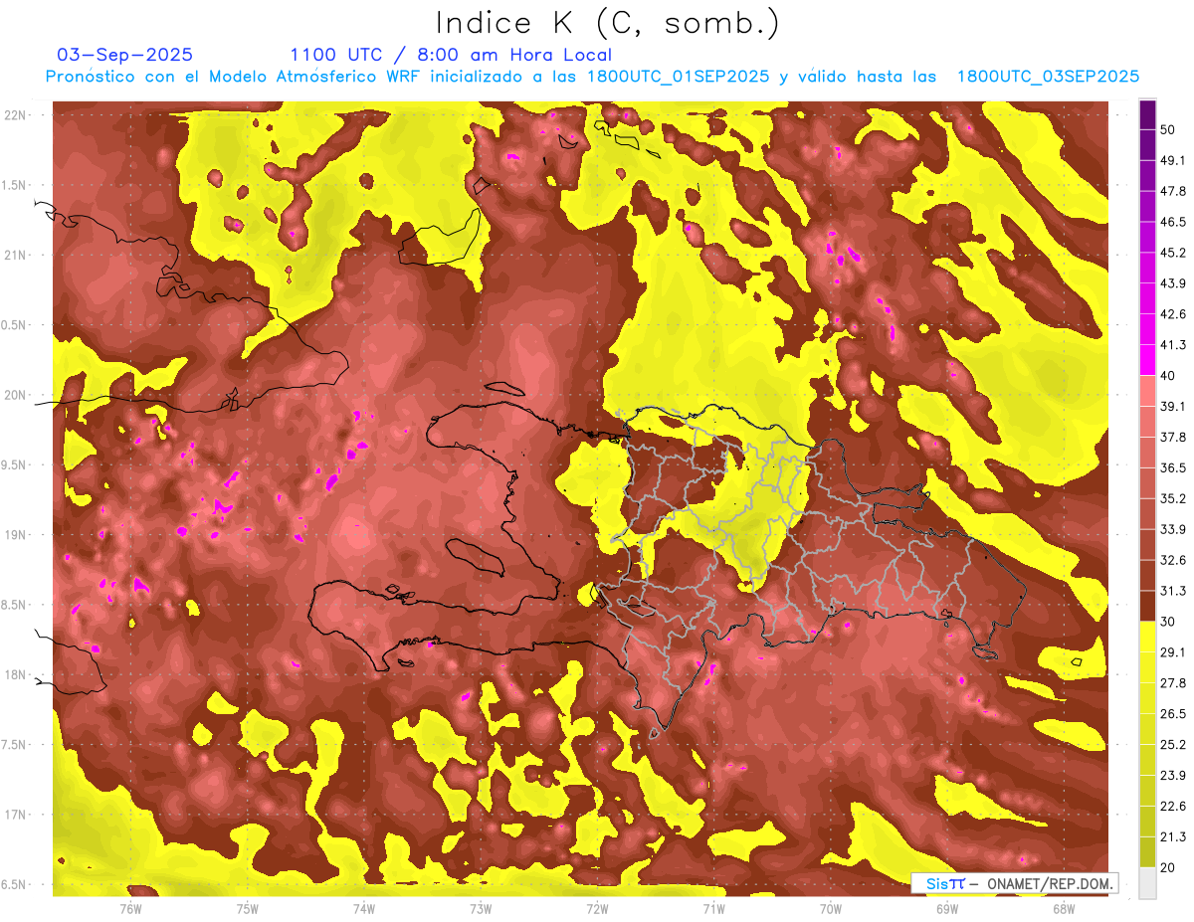Click the colorbar value "32.6"
Image resolution: width=1194 pixels, height=922 pixels.
1173,560
